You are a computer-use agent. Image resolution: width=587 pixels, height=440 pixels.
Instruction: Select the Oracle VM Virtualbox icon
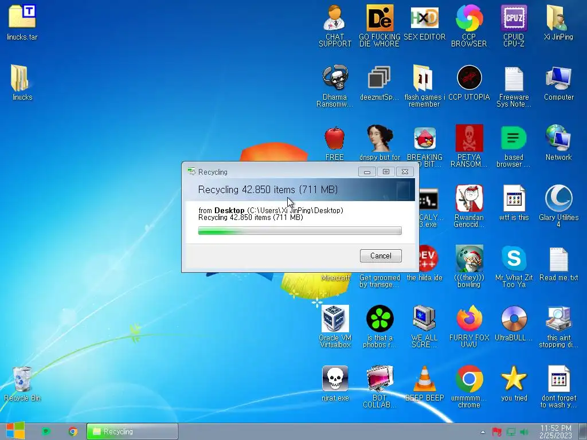coord(335,327)
